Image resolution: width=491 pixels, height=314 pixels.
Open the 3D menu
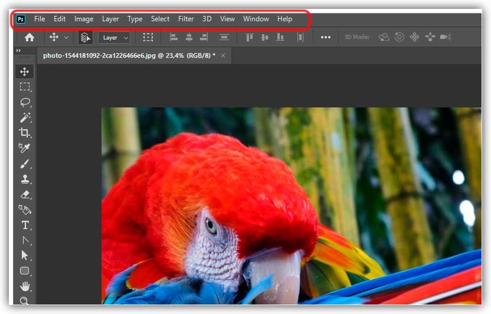click(207, 19)
